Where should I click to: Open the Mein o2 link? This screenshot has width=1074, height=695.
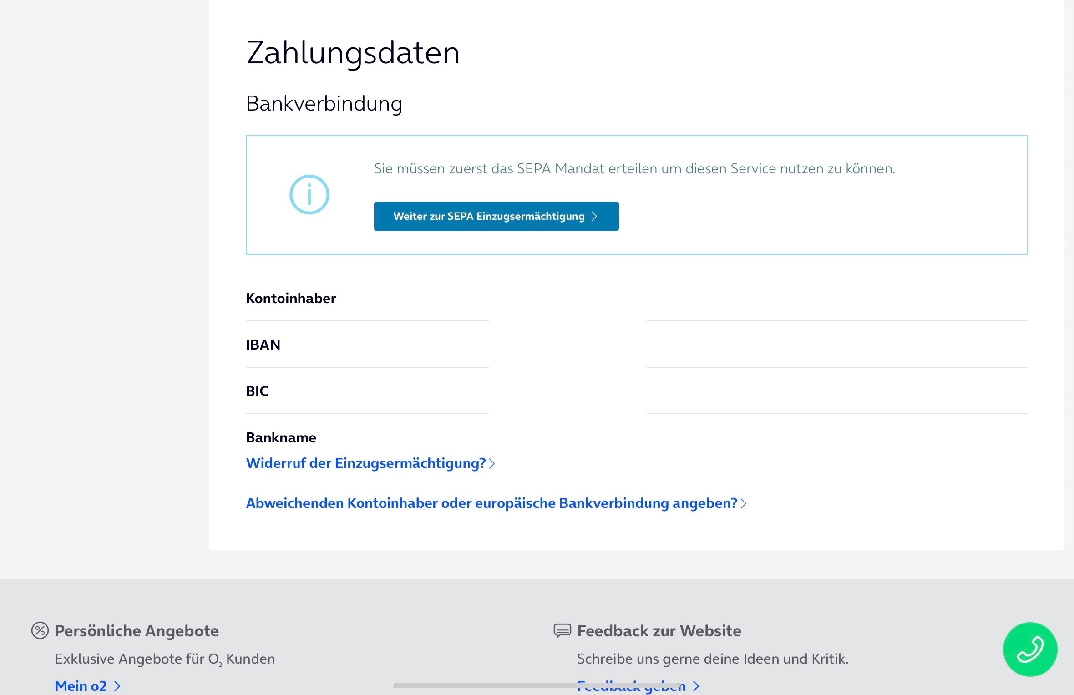point(81,686)
